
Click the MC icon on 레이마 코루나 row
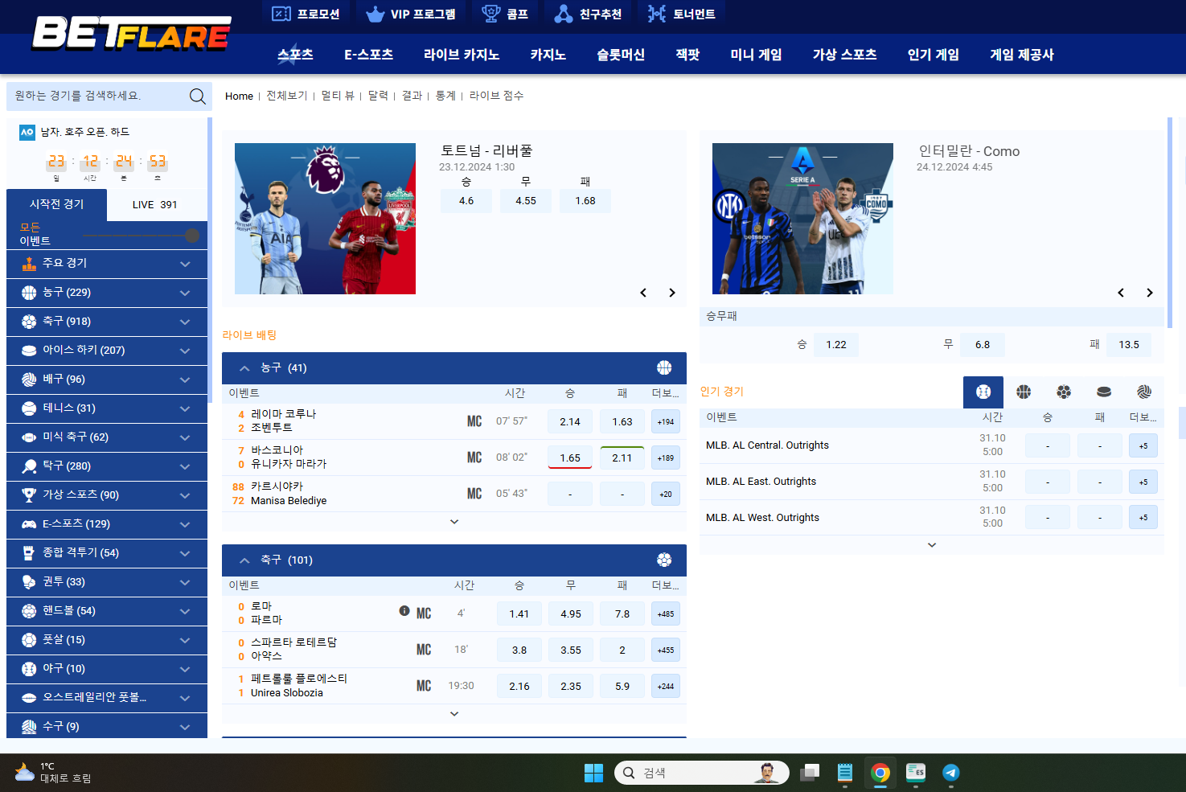coord(474,421)
